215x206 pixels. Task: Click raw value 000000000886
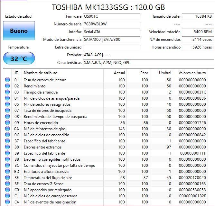[192, 98]
